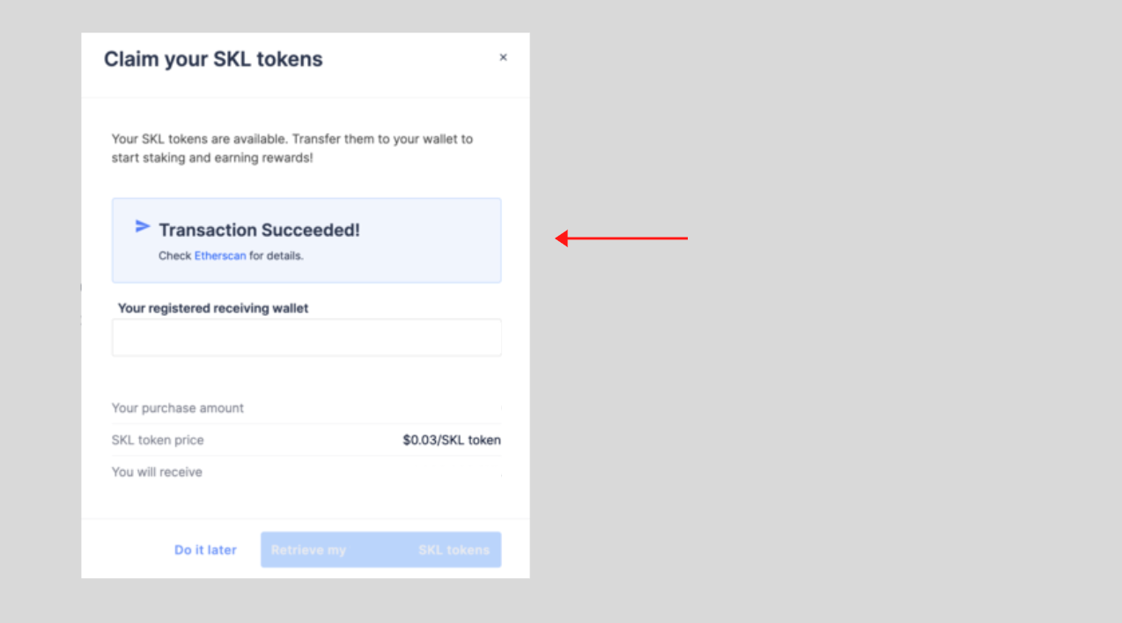Open Etherscan transaction details link
Screen dimensions: 1122x623
(x=220, y=256)
